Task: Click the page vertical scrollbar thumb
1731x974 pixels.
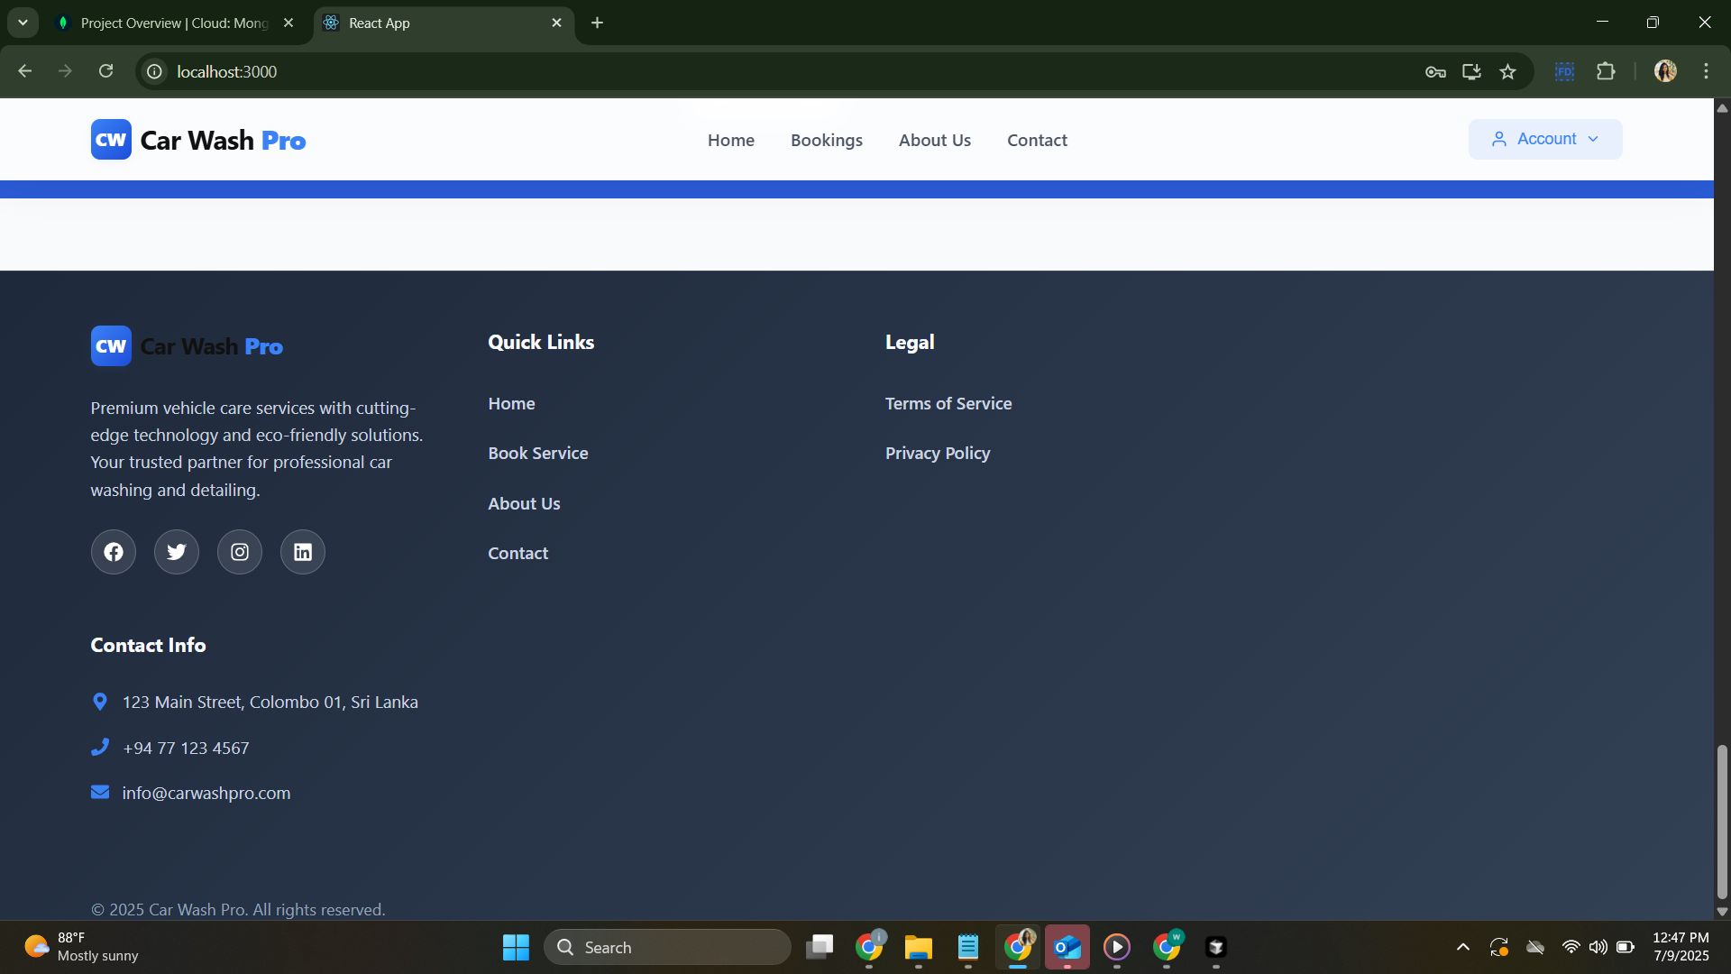Action: click(1721, 821)
